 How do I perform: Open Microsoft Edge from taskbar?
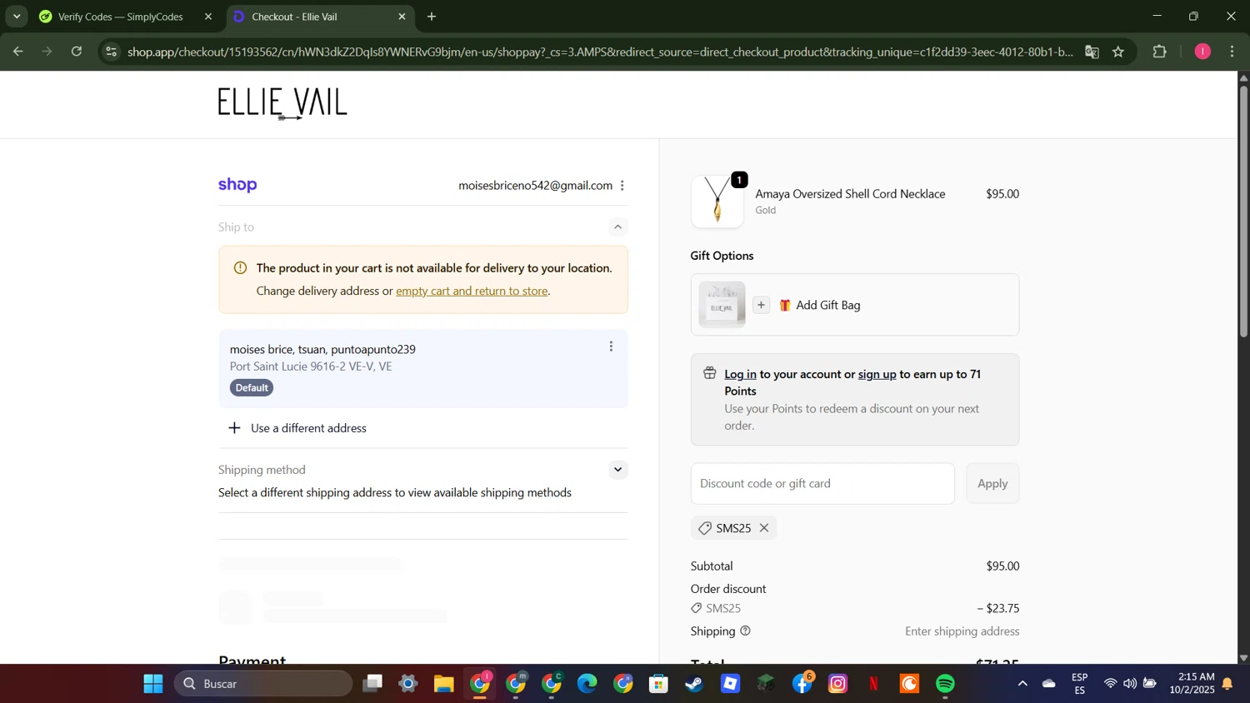[587, 684]
